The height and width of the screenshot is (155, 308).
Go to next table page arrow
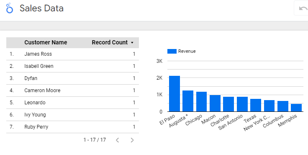point(132,140)
